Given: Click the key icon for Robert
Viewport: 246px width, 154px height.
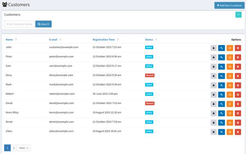Looking at the screenshot, I should pos(221,95).
